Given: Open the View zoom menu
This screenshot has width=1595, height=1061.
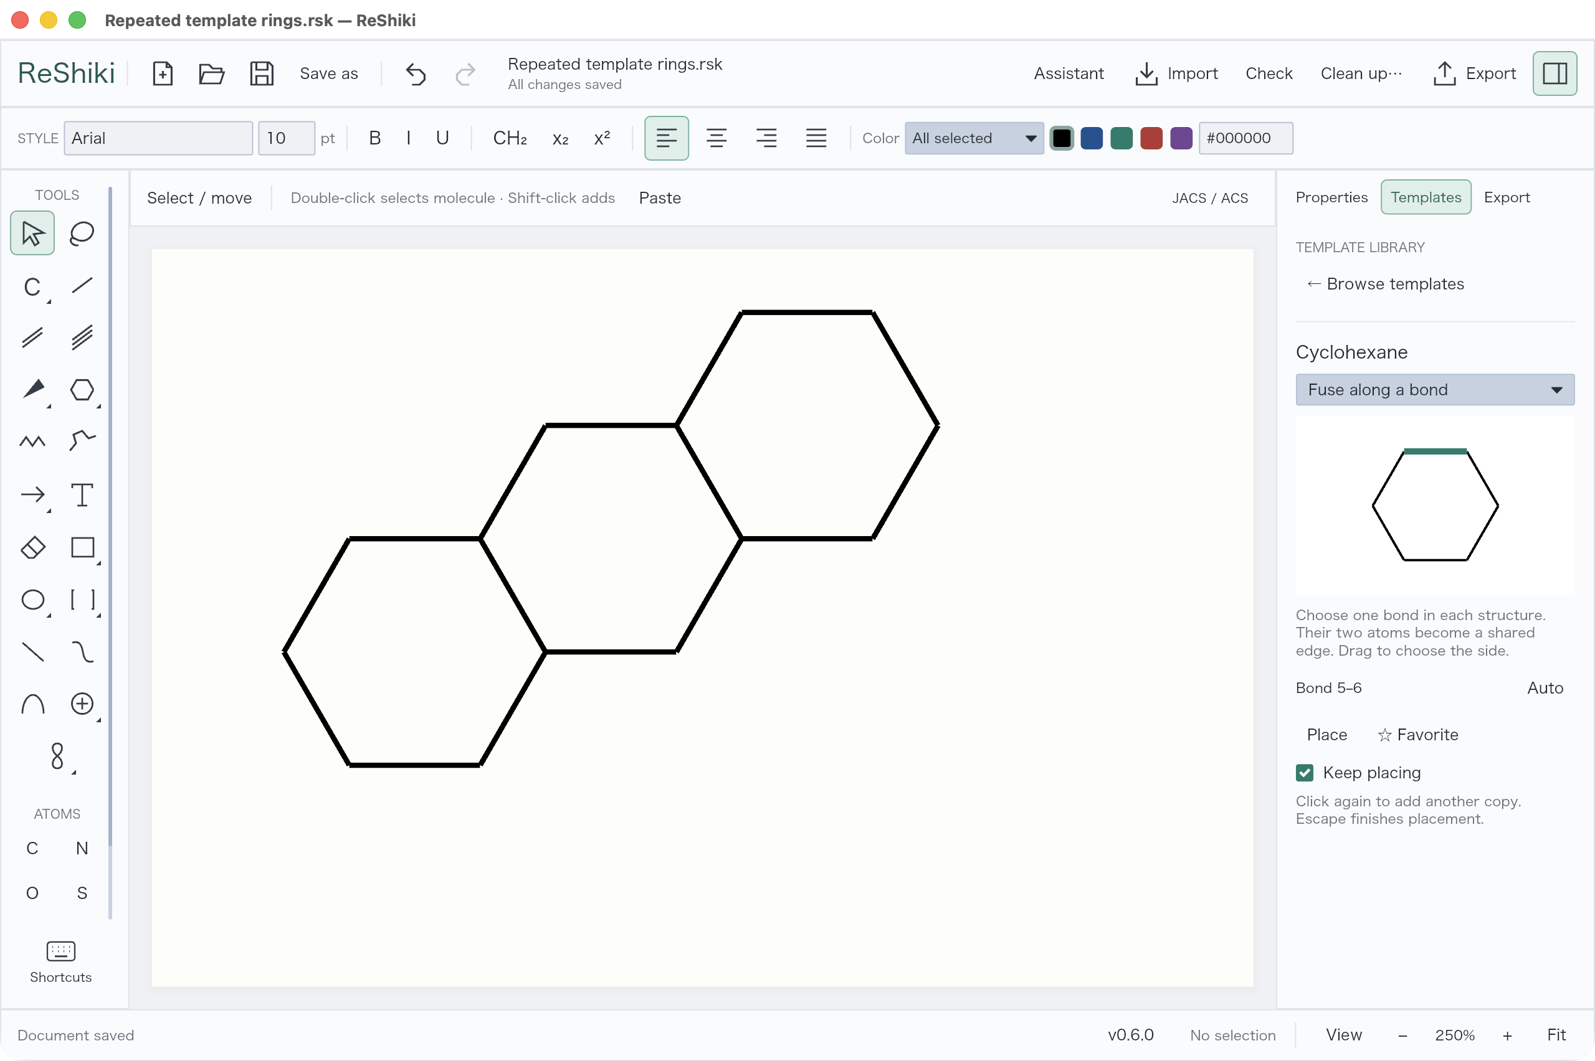Looking at the screenshot, I should (x=1343, y=1035).
